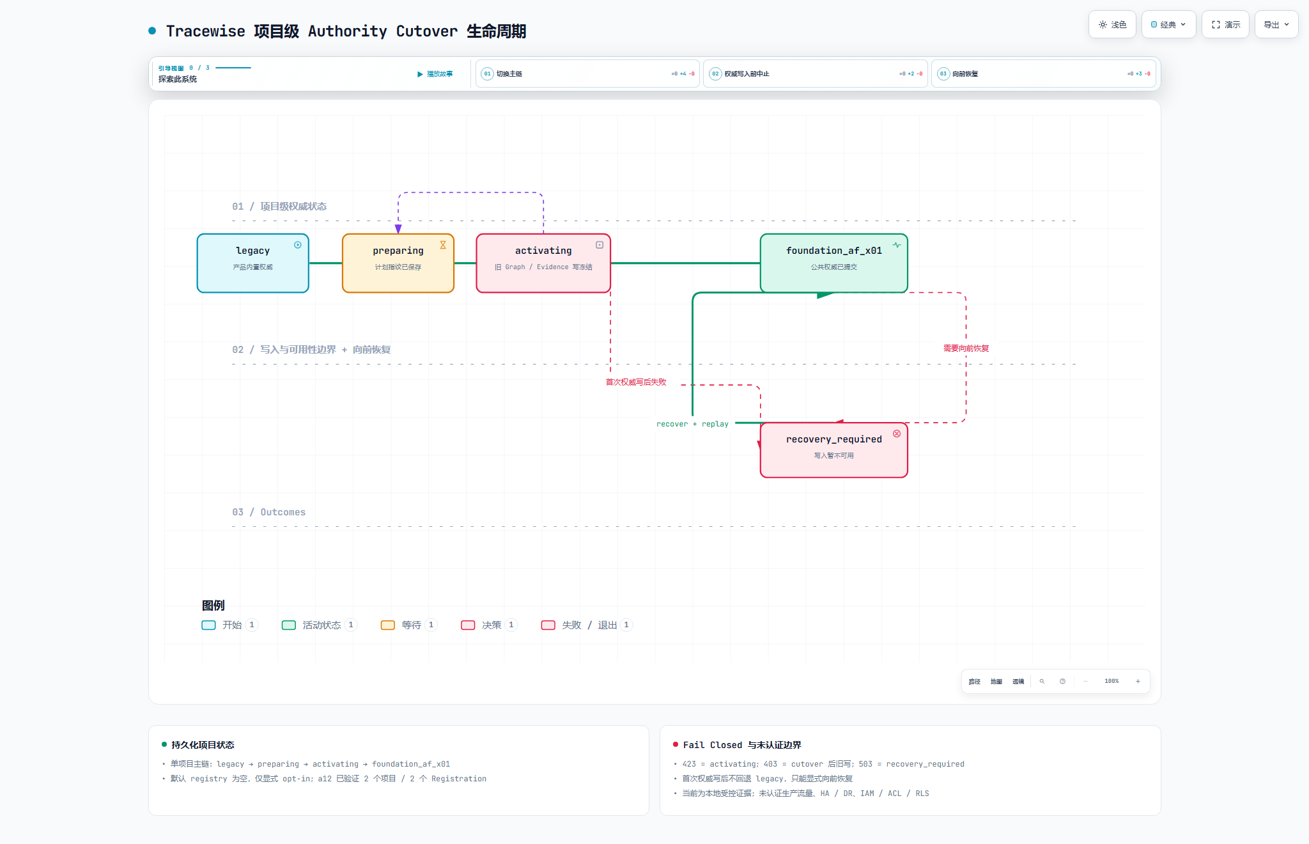
Task: Zoom out with the minus button
Action: pyautogui.click(x=1085, y=682)
